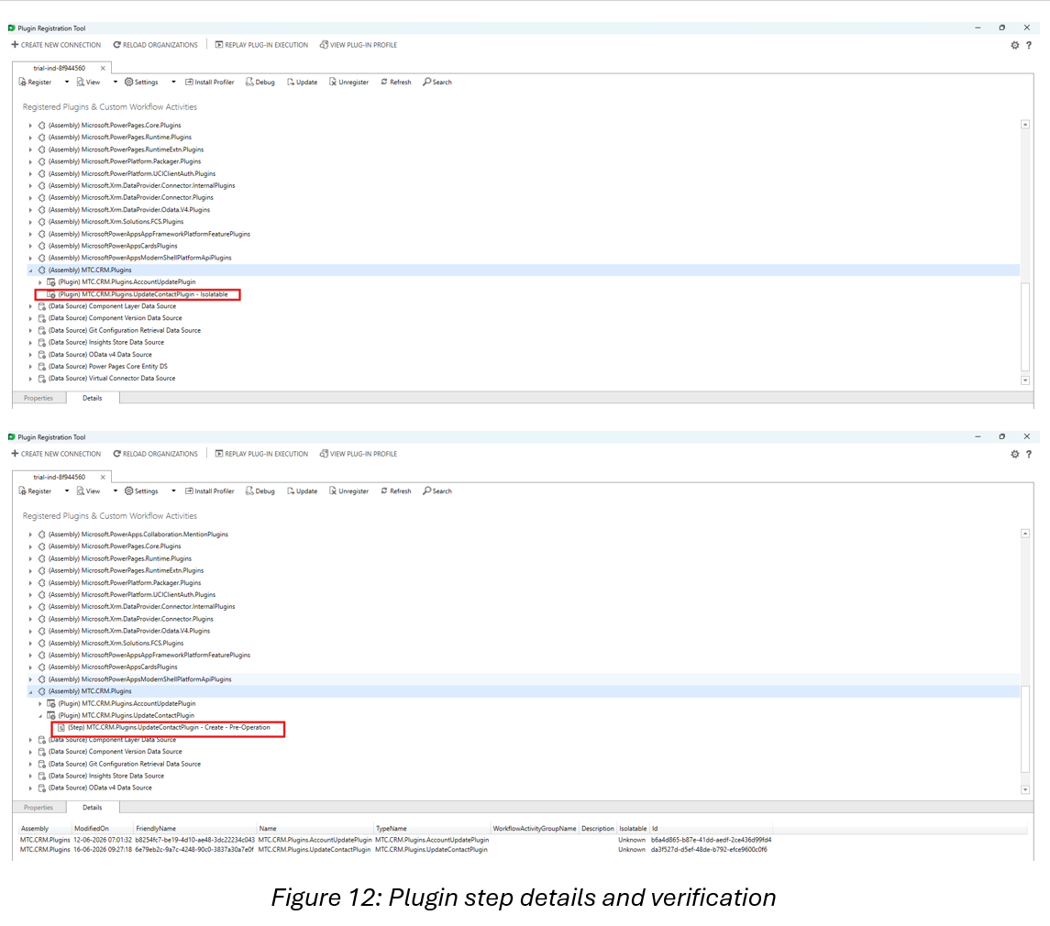The width and height of the screenshot is (1050, 926).
Task: Open the Register dropdown arrow in the upper window
Action: tap(66, 83)
